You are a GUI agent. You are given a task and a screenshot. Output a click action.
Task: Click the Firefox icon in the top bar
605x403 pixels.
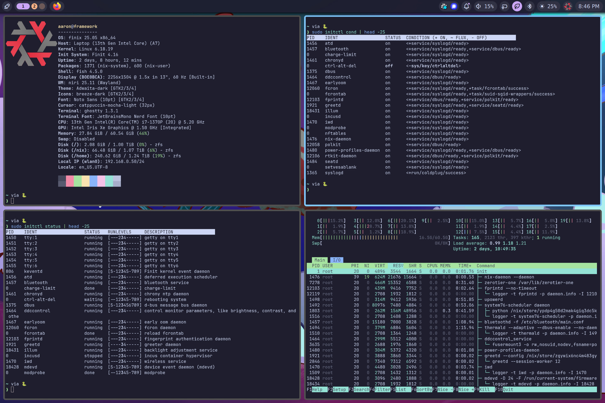point(57,6)
